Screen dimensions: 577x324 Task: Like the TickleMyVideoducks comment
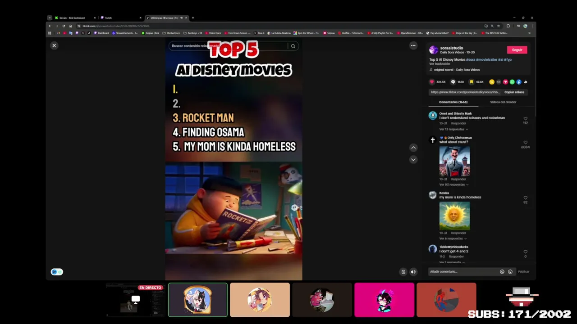point(525,252)
